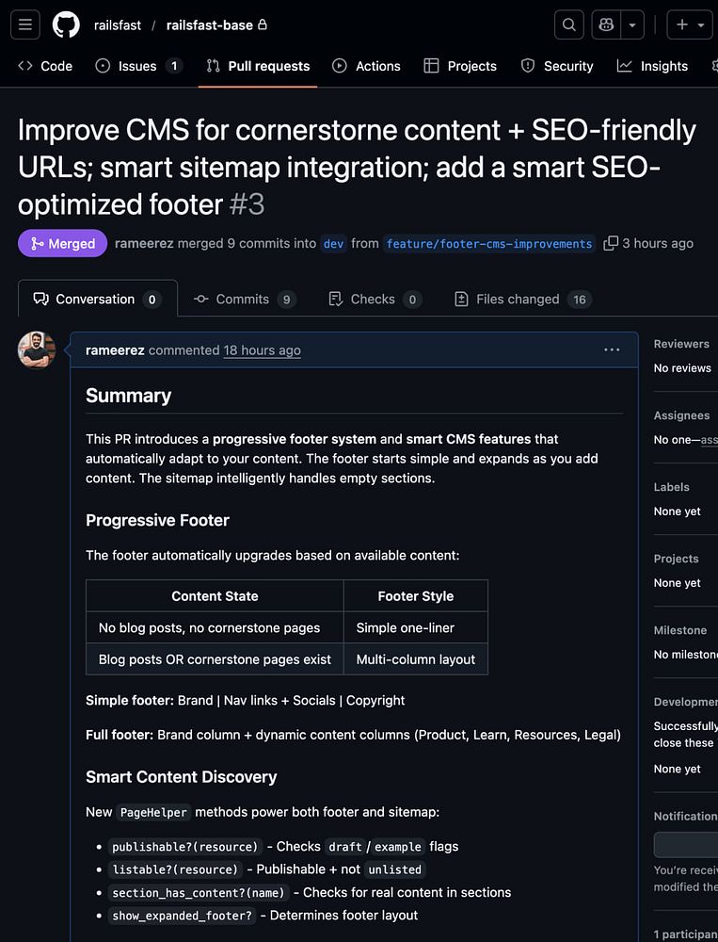Open the create new plus dropdown
This screenshot has width=718, height=942.
coord(690,25)
